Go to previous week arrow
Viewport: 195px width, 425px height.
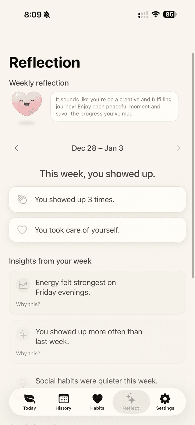(x=16, y=148)
